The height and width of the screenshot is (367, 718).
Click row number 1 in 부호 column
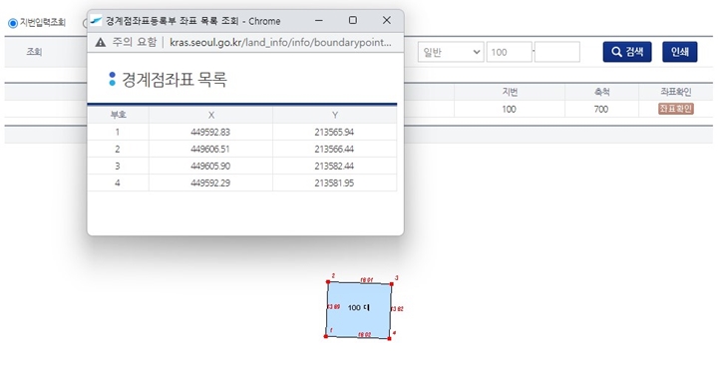tap(118, 132)
